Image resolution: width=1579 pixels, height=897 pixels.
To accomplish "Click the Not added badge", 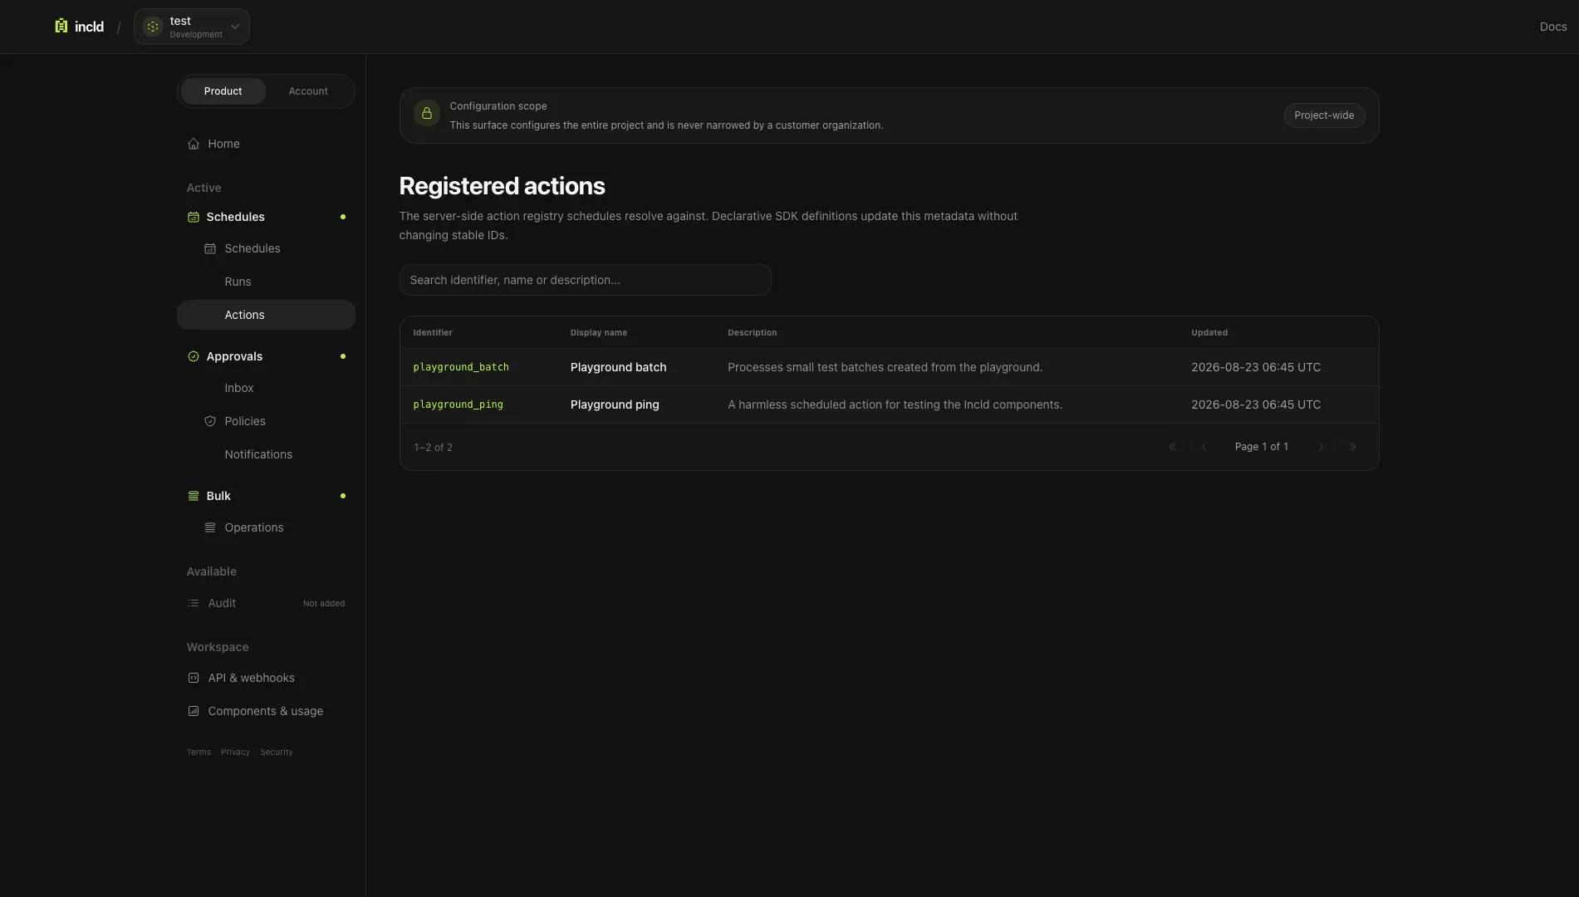I will tap(324, 604).
